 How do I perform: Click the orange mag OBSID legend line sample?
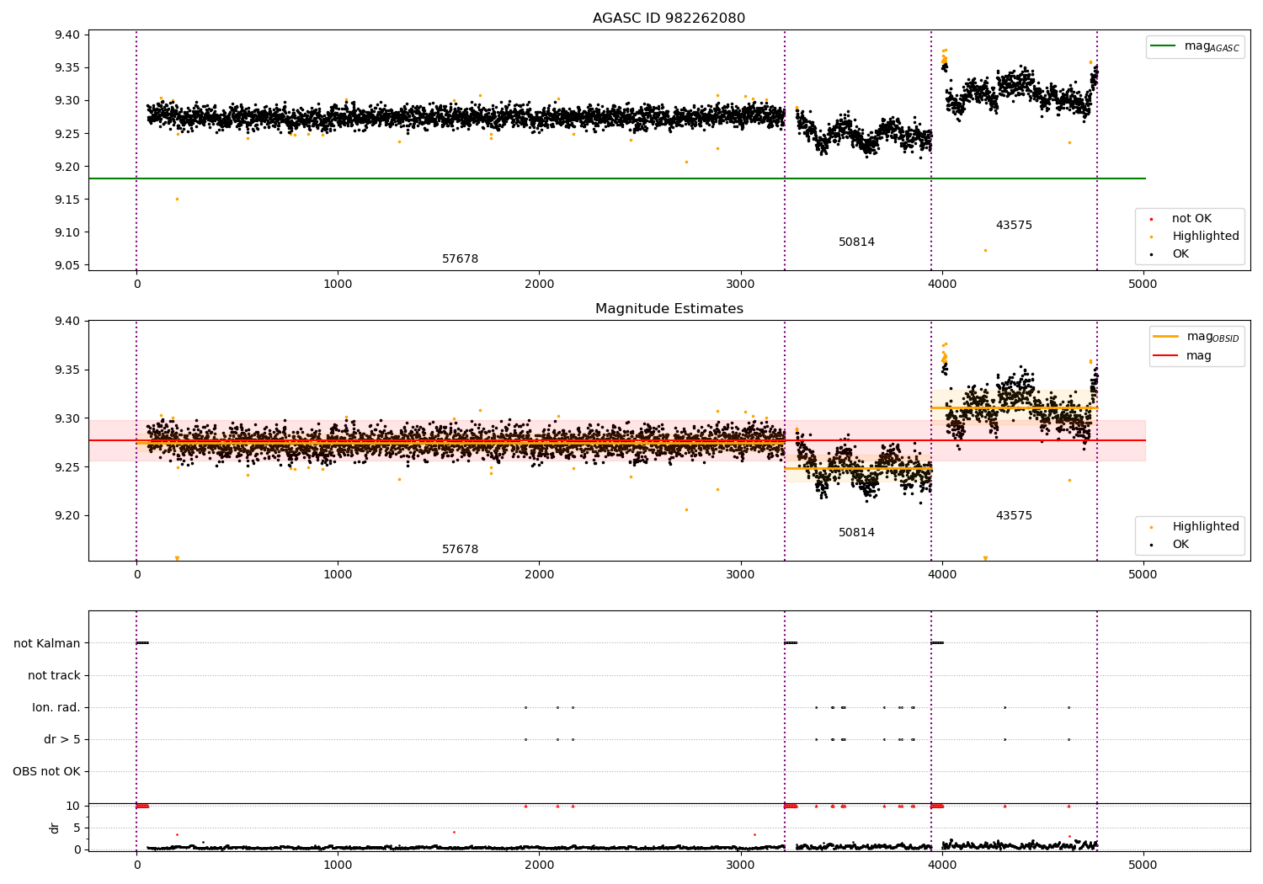[1166, 337]
